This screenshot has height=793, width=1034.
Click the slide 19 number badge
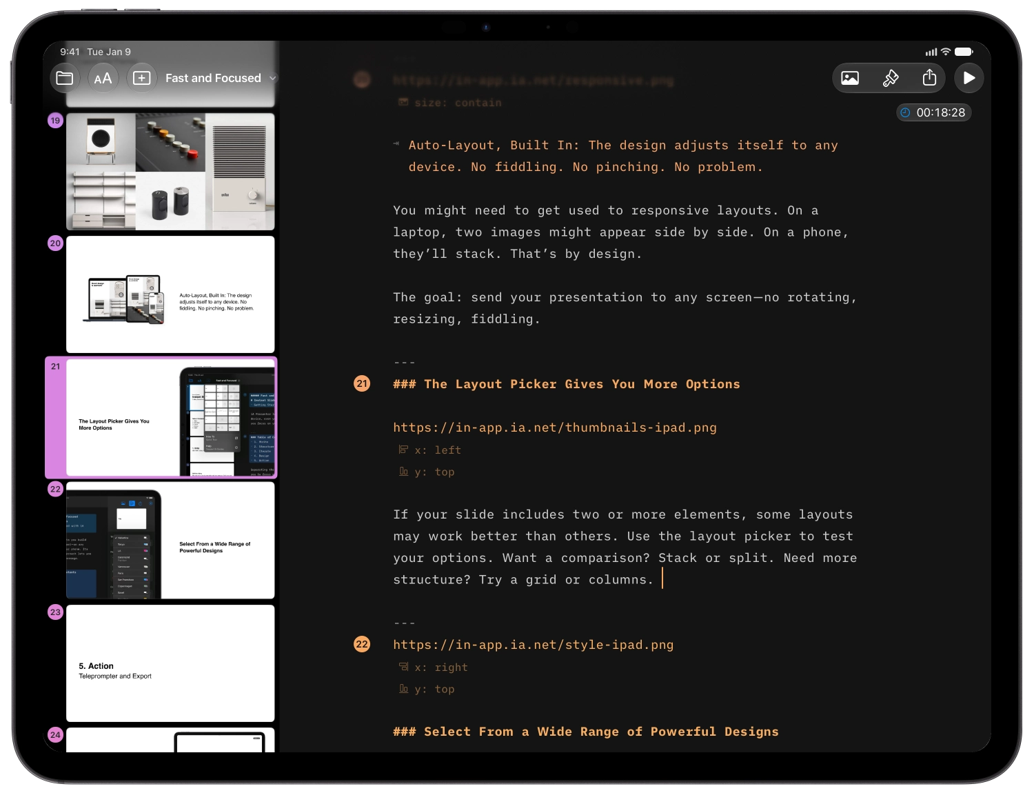(55, 120)
